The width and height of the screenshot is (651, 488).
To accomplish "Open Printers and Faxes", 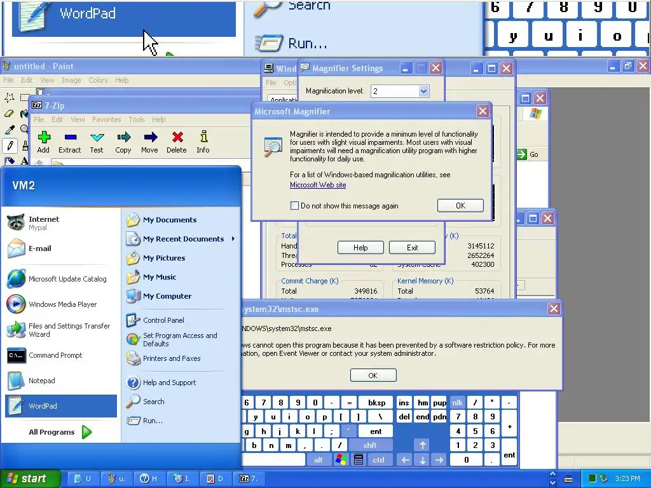I will click(181, 358).
